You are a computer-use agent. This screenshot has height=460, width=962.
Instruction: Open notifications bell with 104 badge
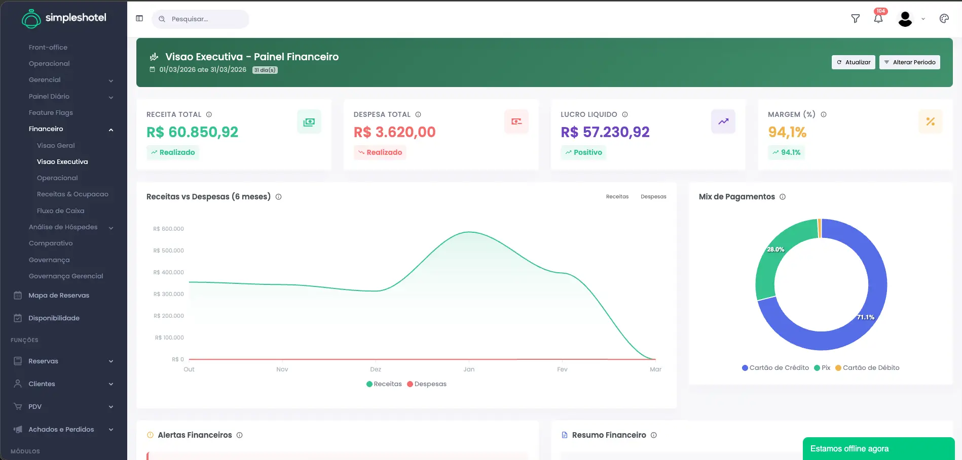(878, 19)
